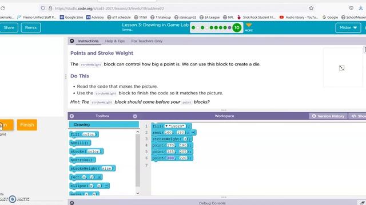Click the toolbox vertical scrollbar thumb
Viewport: 366px width, 205px height.
pyautogui.click(x=138, y=161)
